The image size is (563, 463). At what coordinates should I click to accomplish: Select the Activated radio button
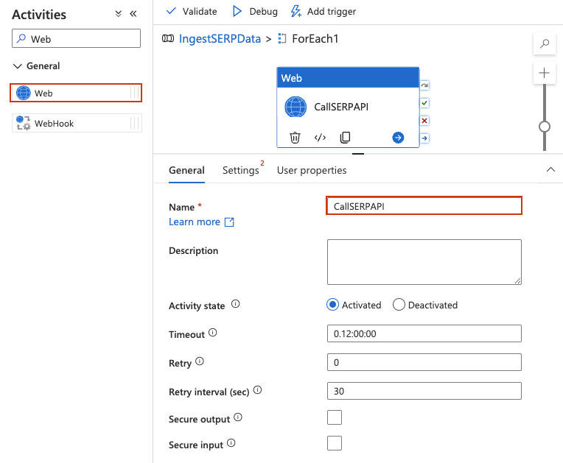[333, 305]
